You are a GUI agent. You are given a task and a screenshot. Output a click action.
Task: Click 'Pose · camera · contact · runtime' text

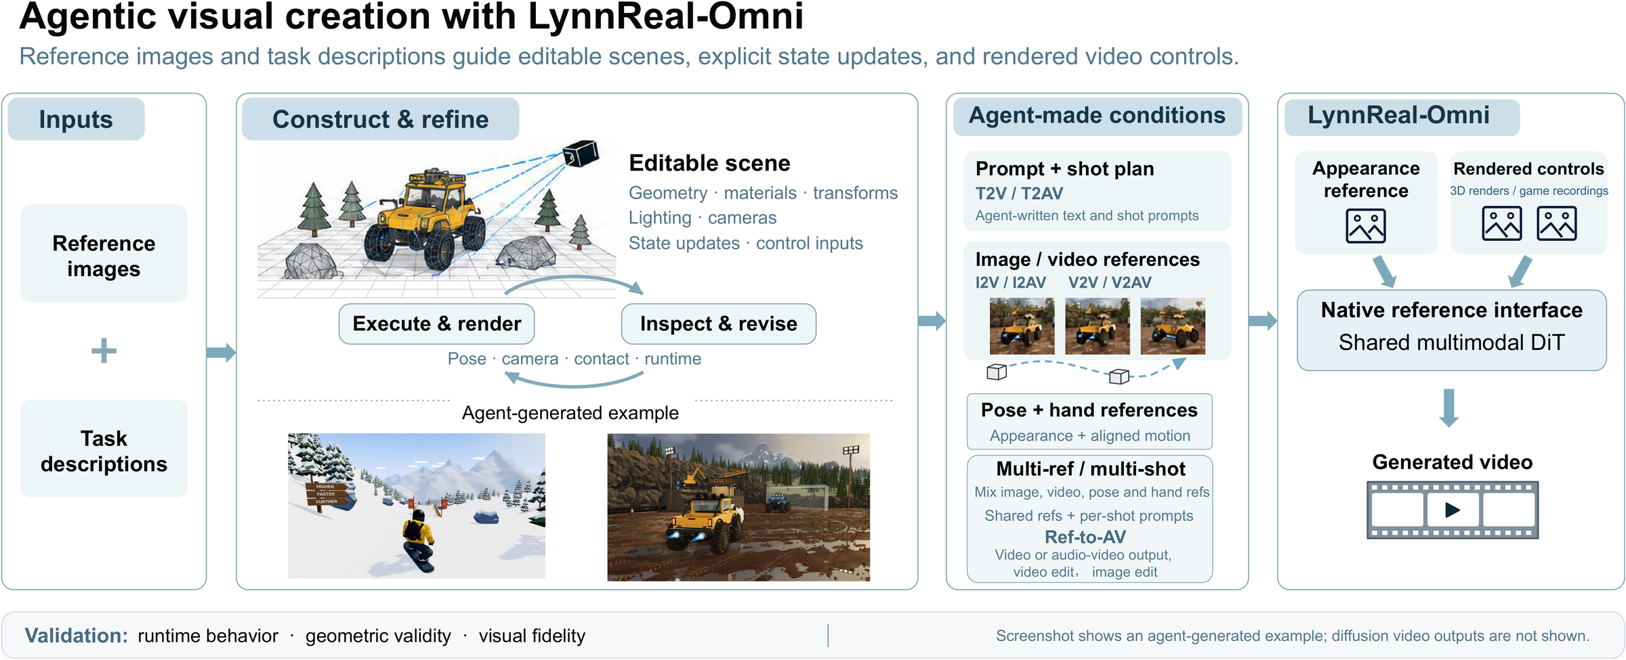(x=574, y=359)
